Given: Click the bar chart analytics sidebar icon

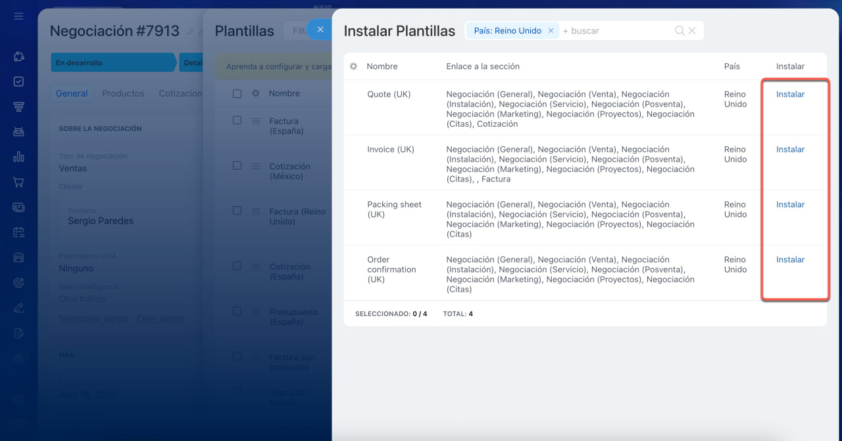Looking at the screenshot, I should (x=18, y=157).
